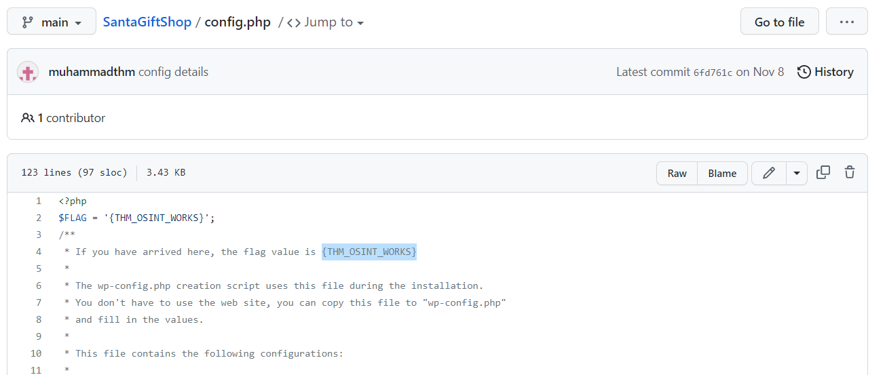Screen dimensions: 885x375
Task: Click line number 2
Action: 39,218
